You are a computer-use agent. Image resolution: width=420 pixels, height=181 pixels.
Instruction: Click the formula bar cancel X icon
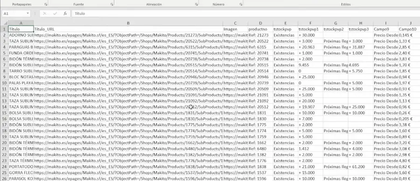[x=44, y=14]
